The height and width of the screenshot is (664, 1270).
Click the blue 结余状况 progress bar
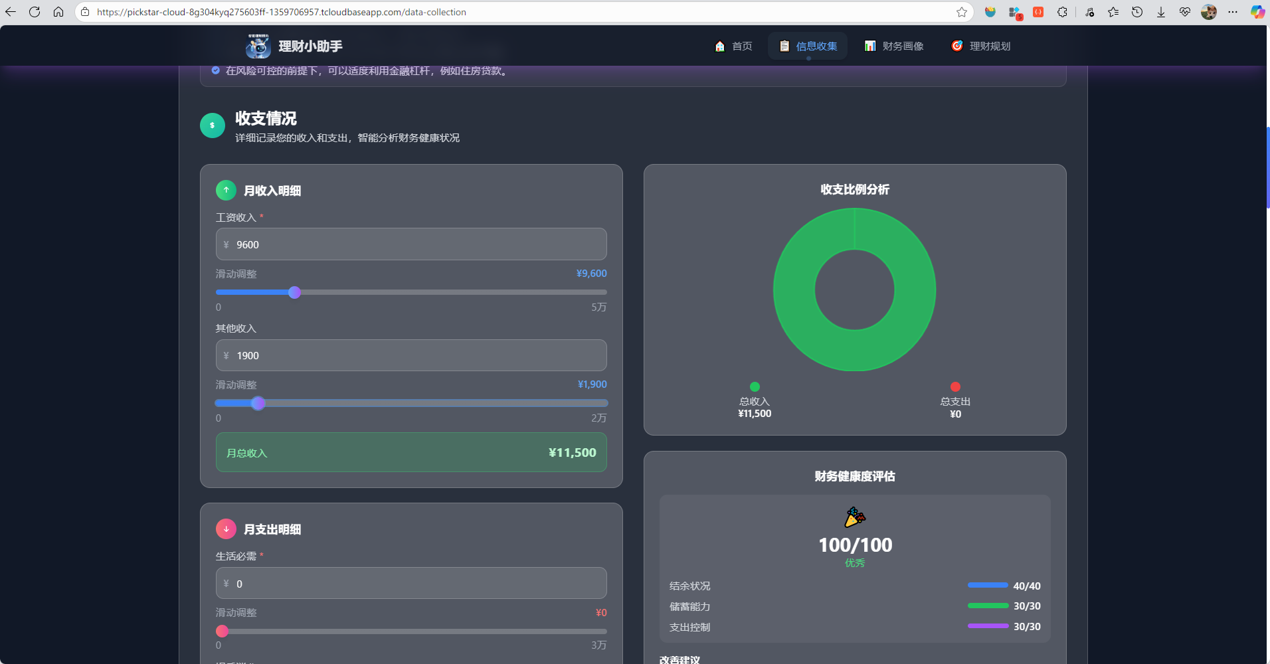click(x=988, y=585)
